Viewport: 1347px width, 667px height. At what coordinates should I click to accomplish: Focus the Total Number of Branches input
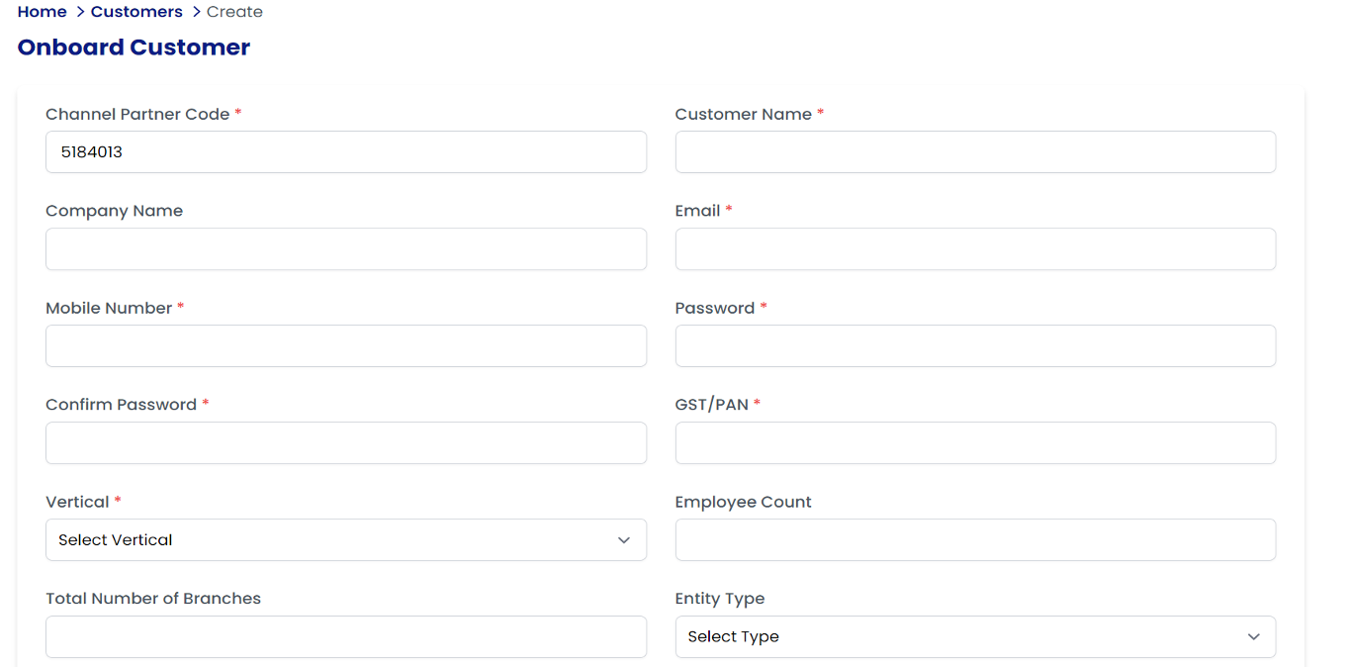[346, 637]
